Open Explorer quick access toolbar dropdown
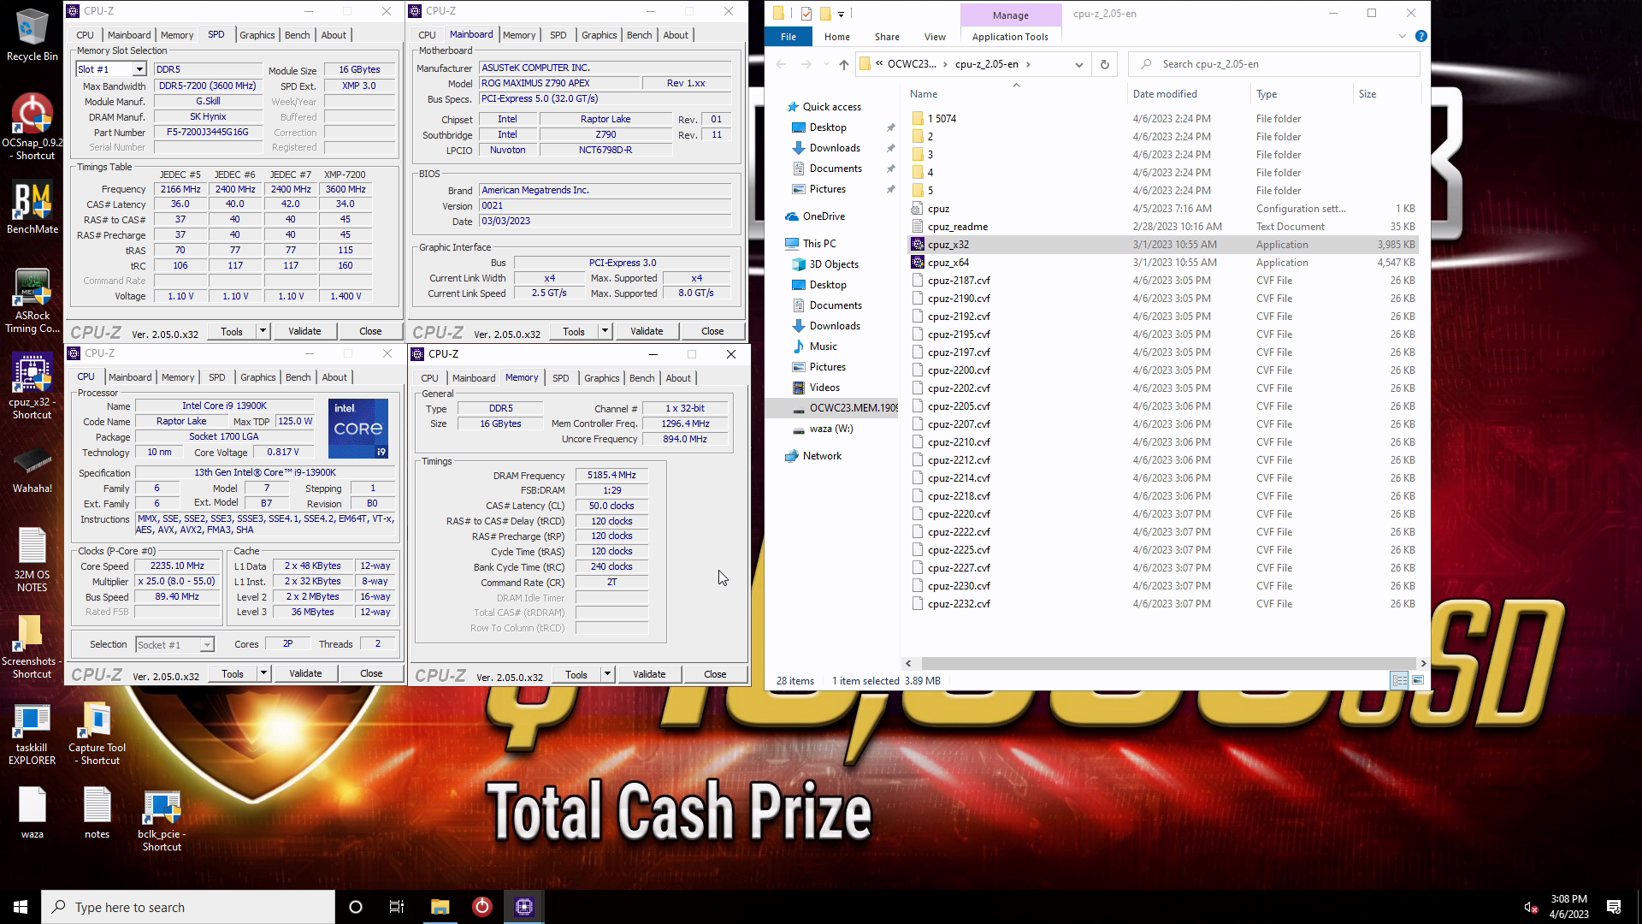The image size is (1642, 924). [x=841, y=14]
